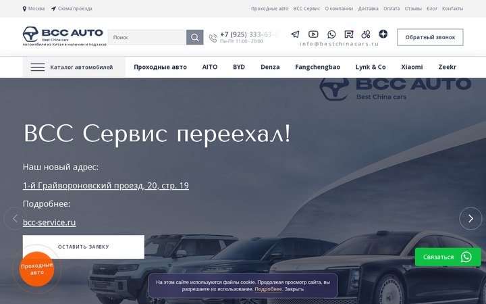Select the Denza brand menu item
The image size is (486, 304).
(270, 67)
